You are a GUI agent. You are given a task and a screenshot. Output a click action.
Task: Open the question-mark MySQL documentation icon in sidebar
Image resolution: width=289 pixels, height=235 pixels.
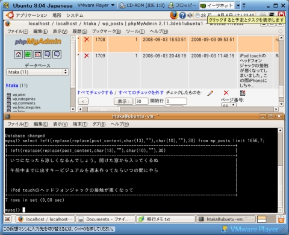(x=47, y=54)
